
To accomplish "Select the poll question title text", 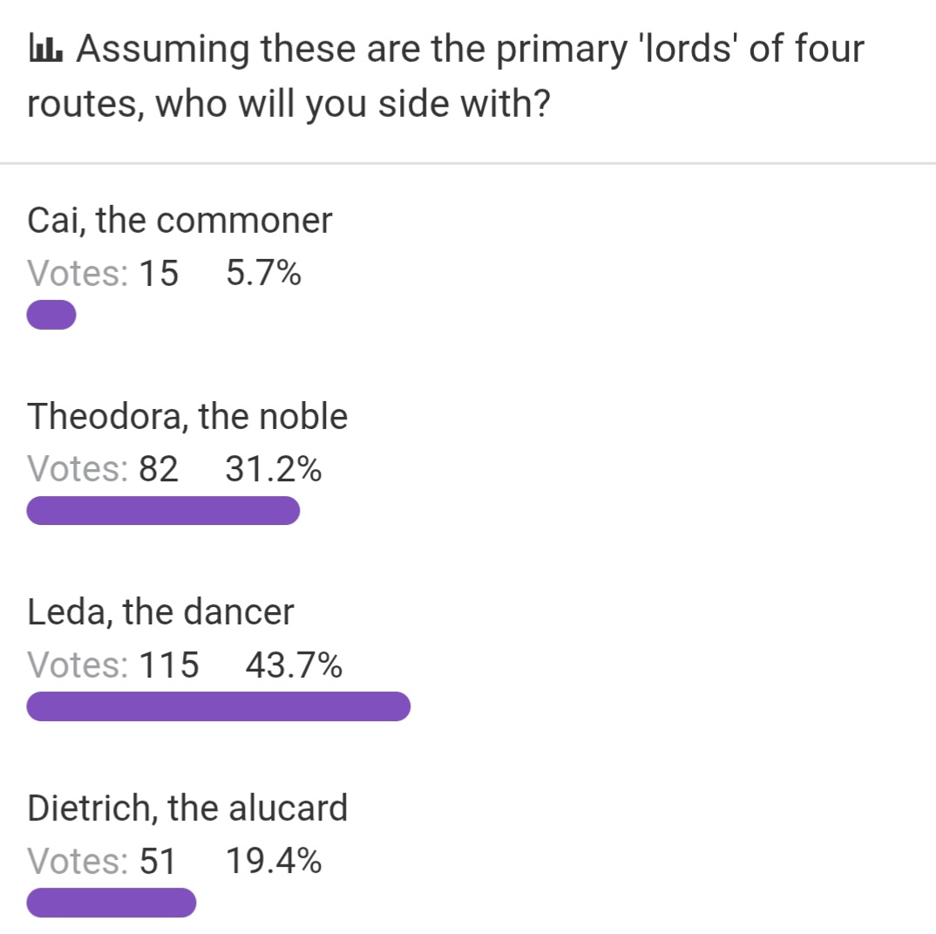I will click(x=446, y=76).
